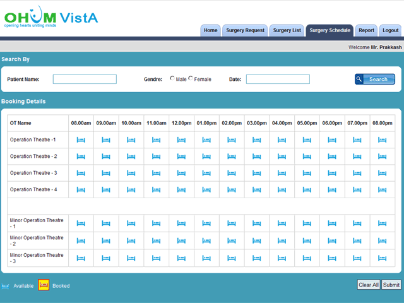Select the Male gender radio button
Image resolution: width=404 pixels, height=303 pixels.
point(172,79)
